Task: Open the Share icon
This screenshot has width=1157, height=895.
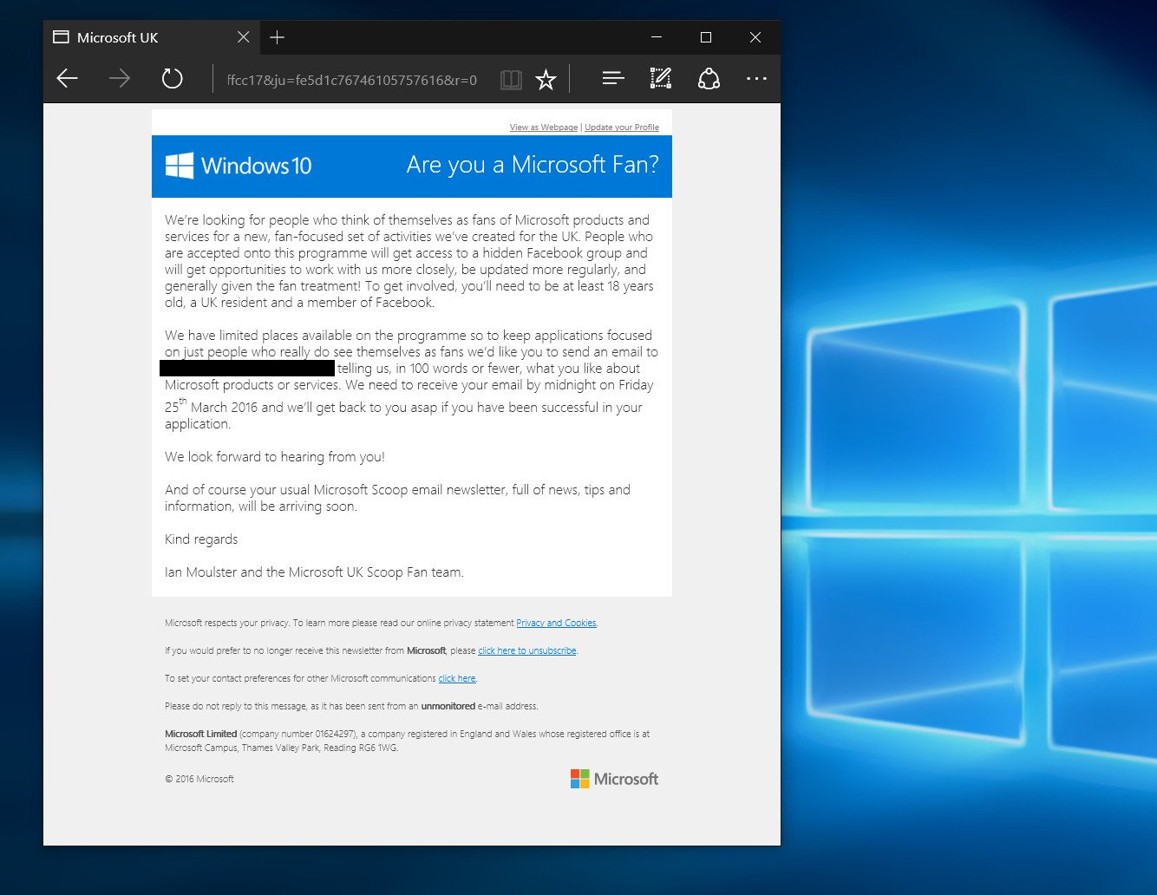Action: point(709,79)
